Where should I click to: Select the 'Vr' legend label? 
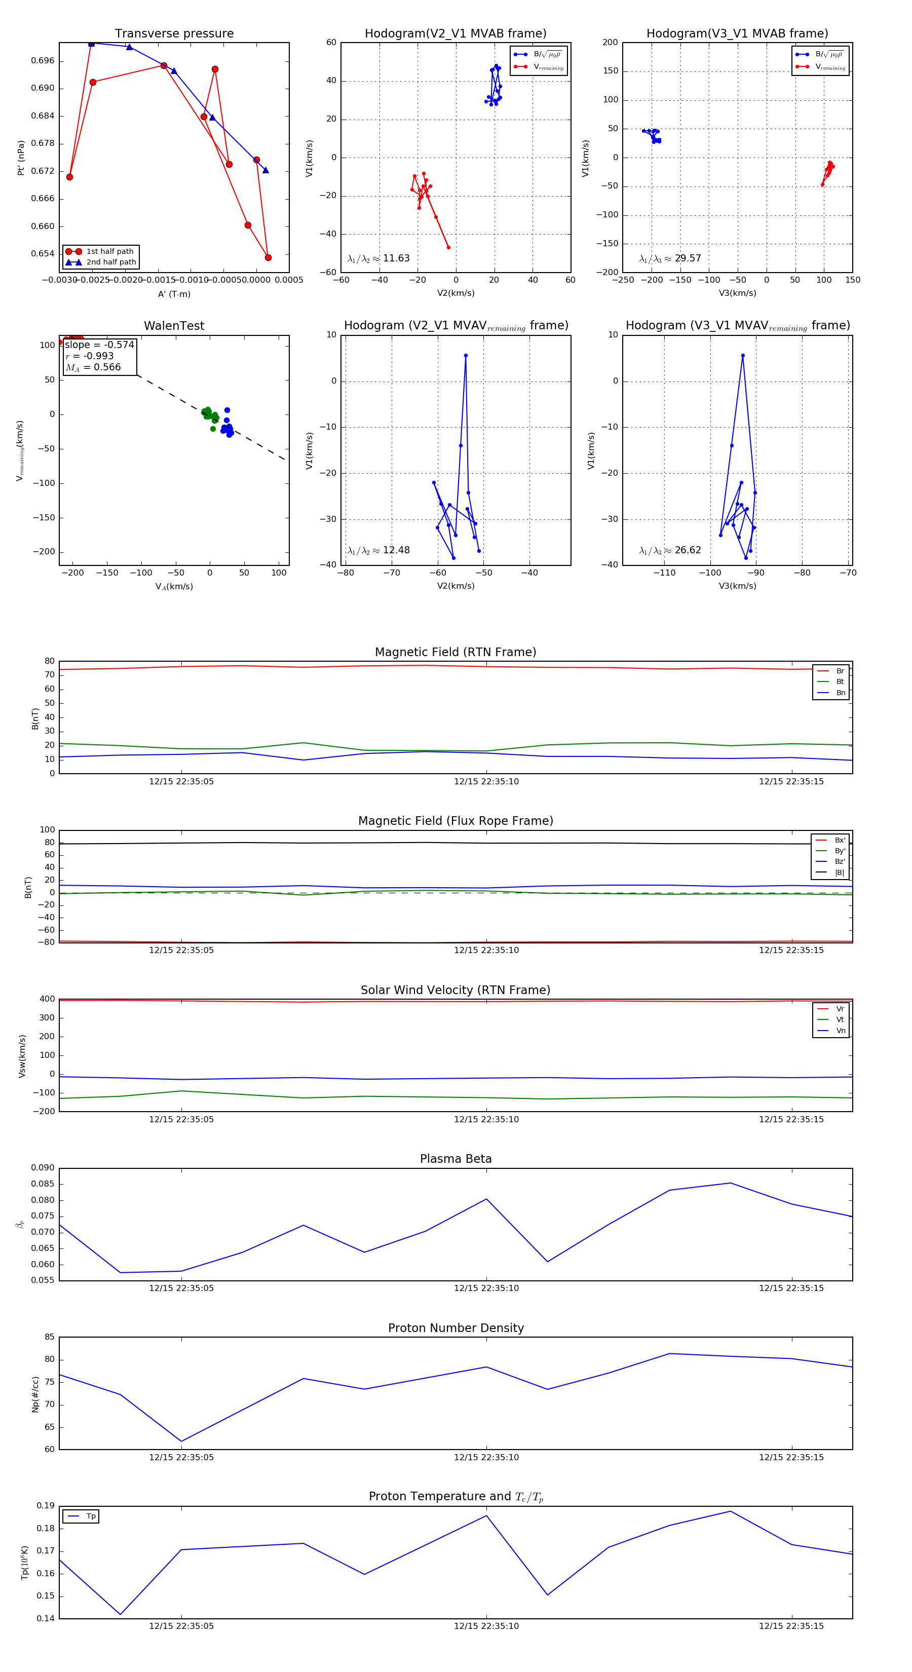840,1009
